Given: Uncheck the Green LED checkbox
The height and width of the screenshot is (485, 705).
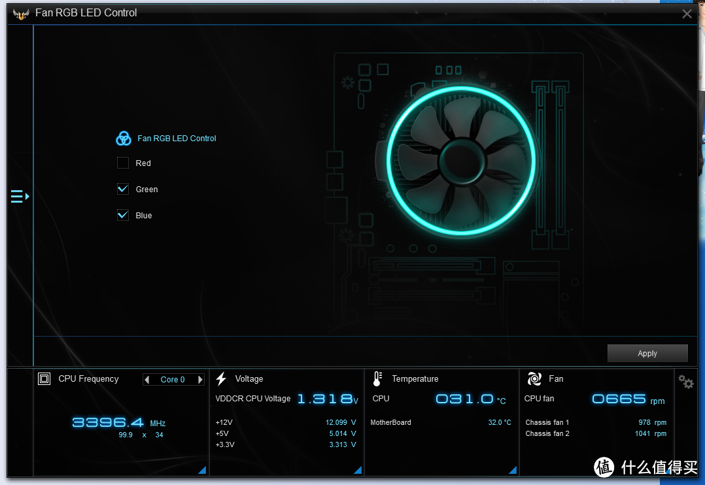Looking at the screenshot, I should [123, 189].
